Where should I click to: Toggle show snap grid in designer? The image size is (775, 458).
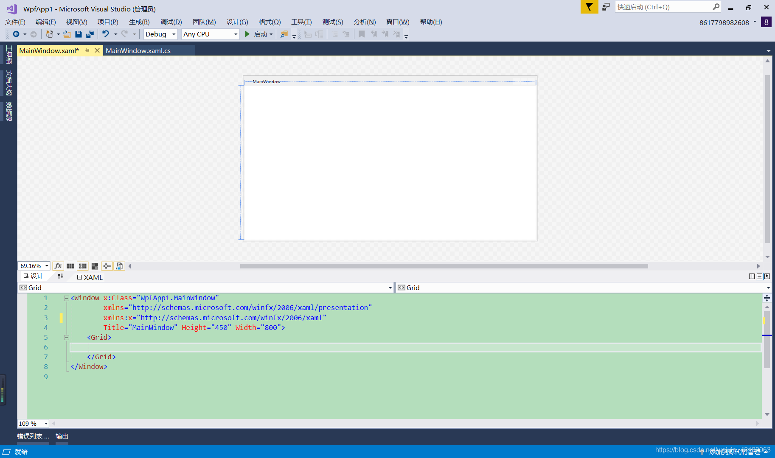[70, 266]
